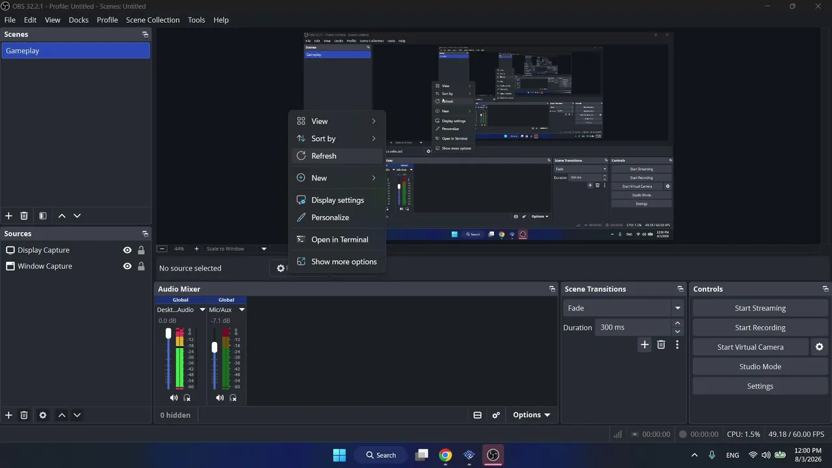Open the transition properties three-dot menu

[677, 345]
